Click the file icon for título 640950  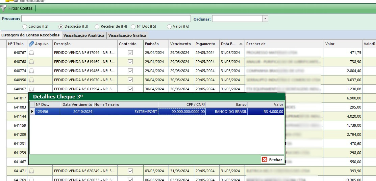coord(31,80)
